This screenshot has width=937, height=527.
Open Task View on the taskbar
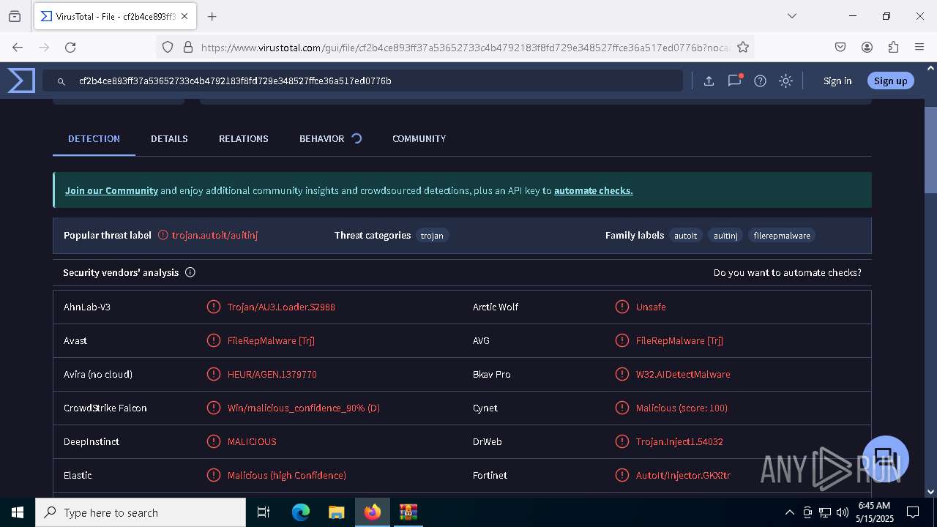tap(264, 512)
